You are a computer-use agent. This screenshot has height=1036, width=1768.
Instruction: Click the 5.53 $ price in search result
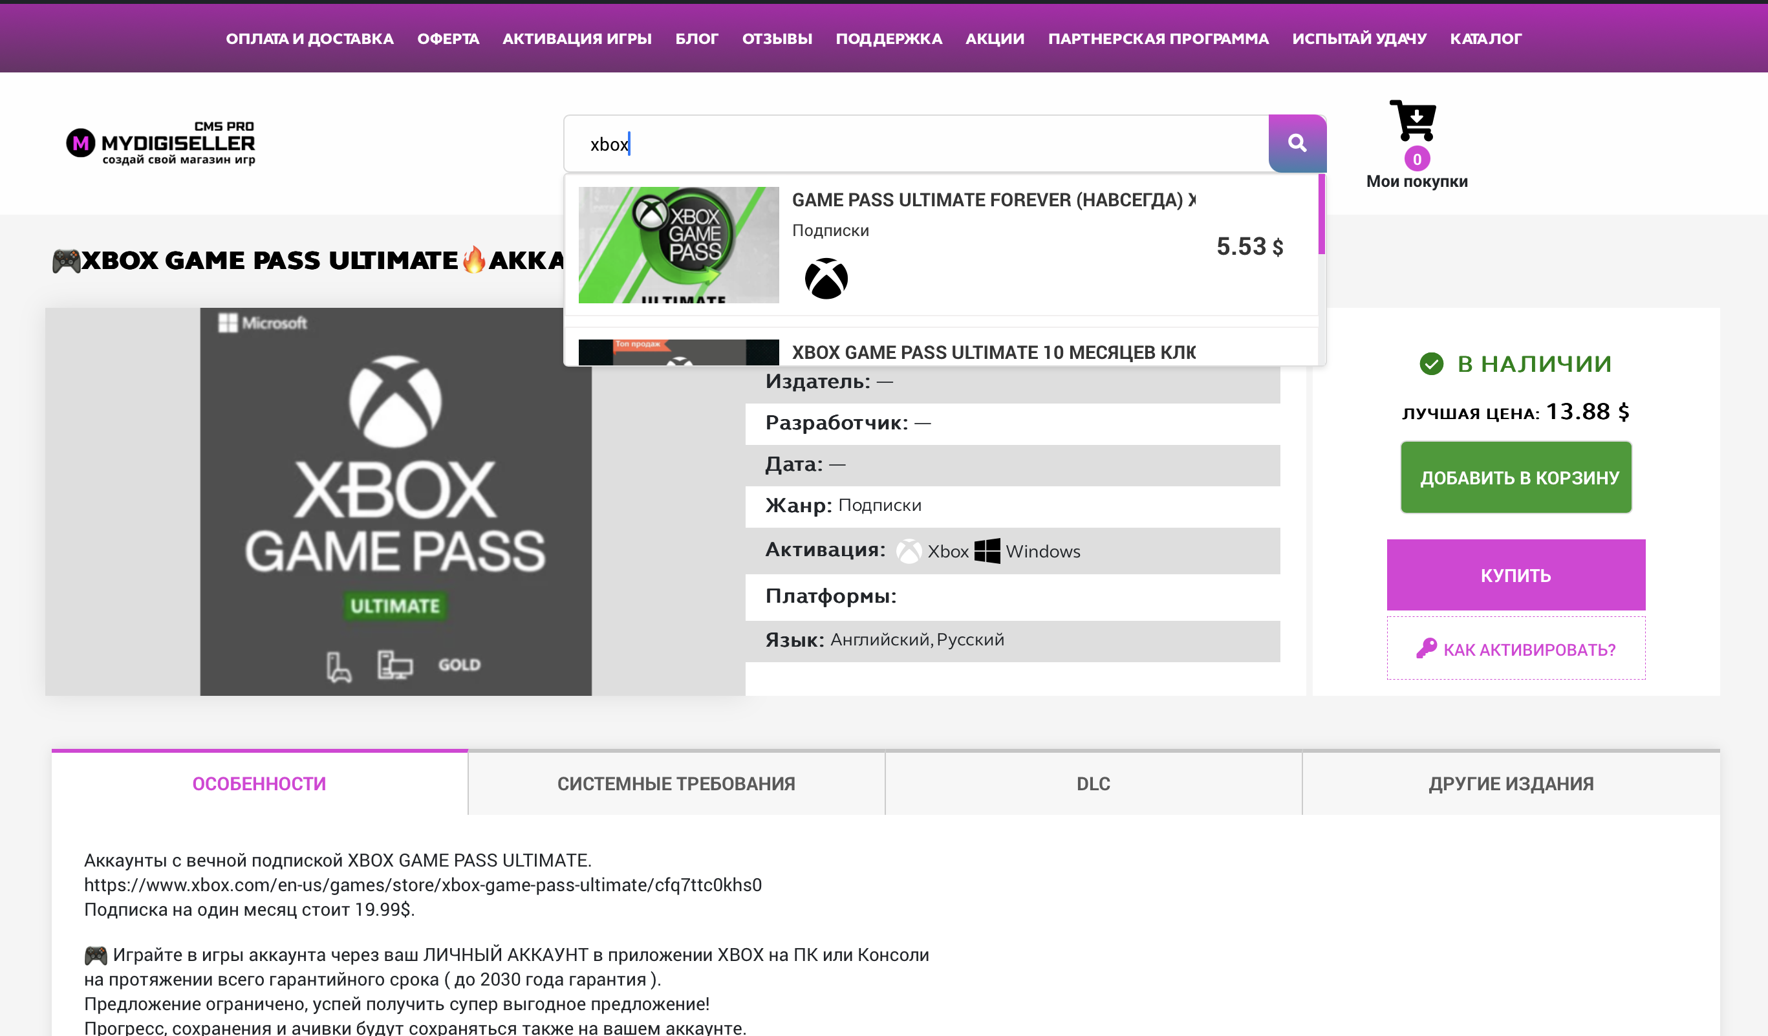pyautogui.click(x=1249, y=246)
